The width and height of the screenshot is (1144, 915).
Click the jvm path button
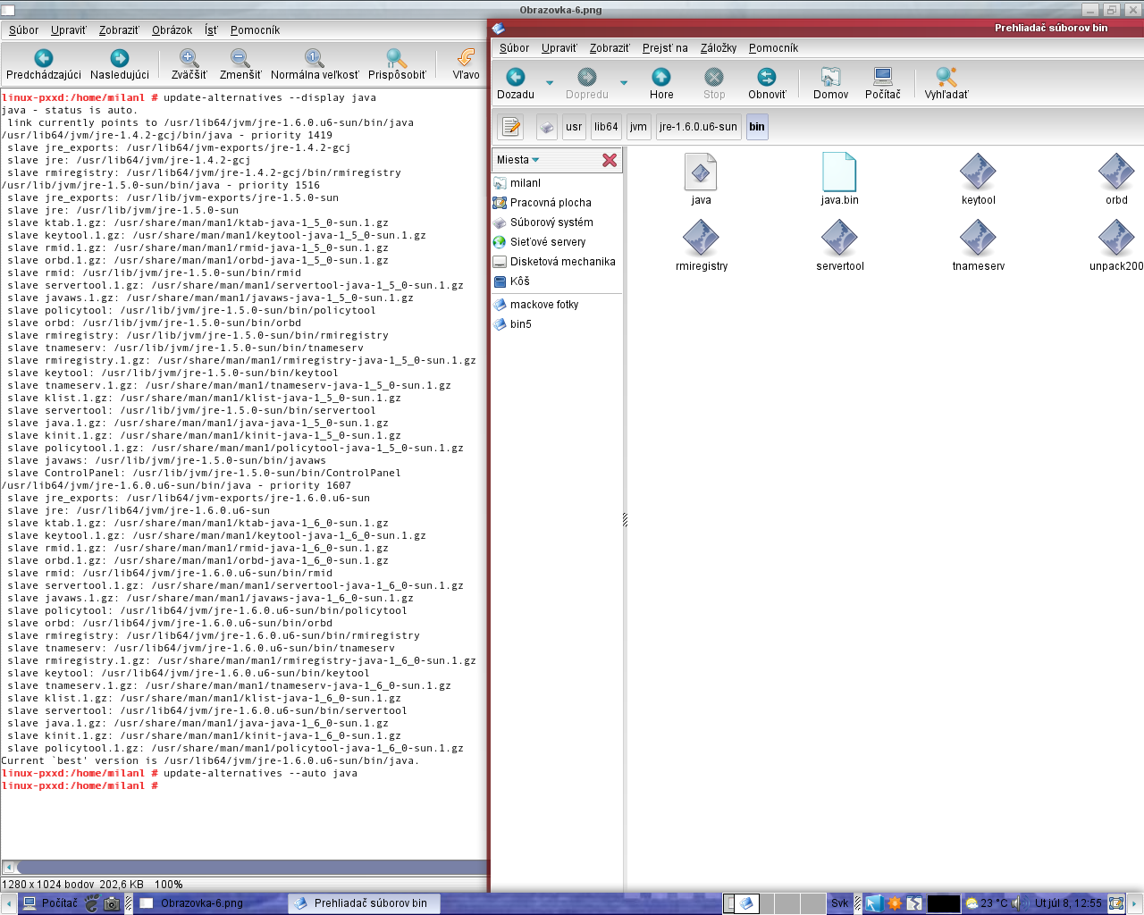pos(638,127)
